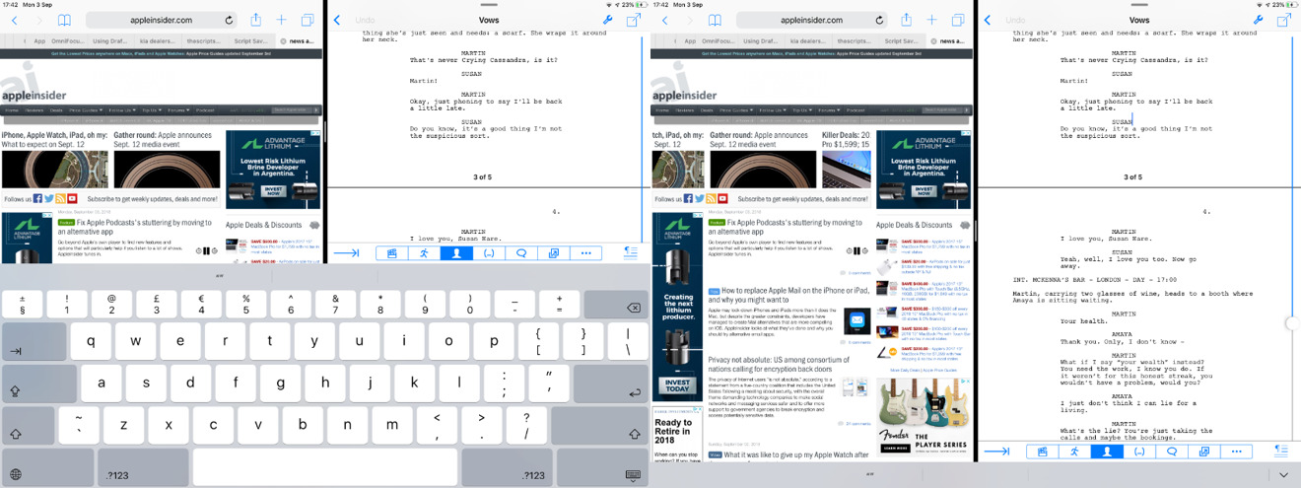Image resolution: width=1301 pixels, height=488 pixels.
Task: Open Safari bookmarks book icon, right screenshot
Action: (715, 20)
